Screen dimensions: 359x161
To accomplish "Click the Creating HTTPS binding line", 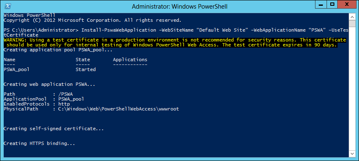I will coord(39,144).
